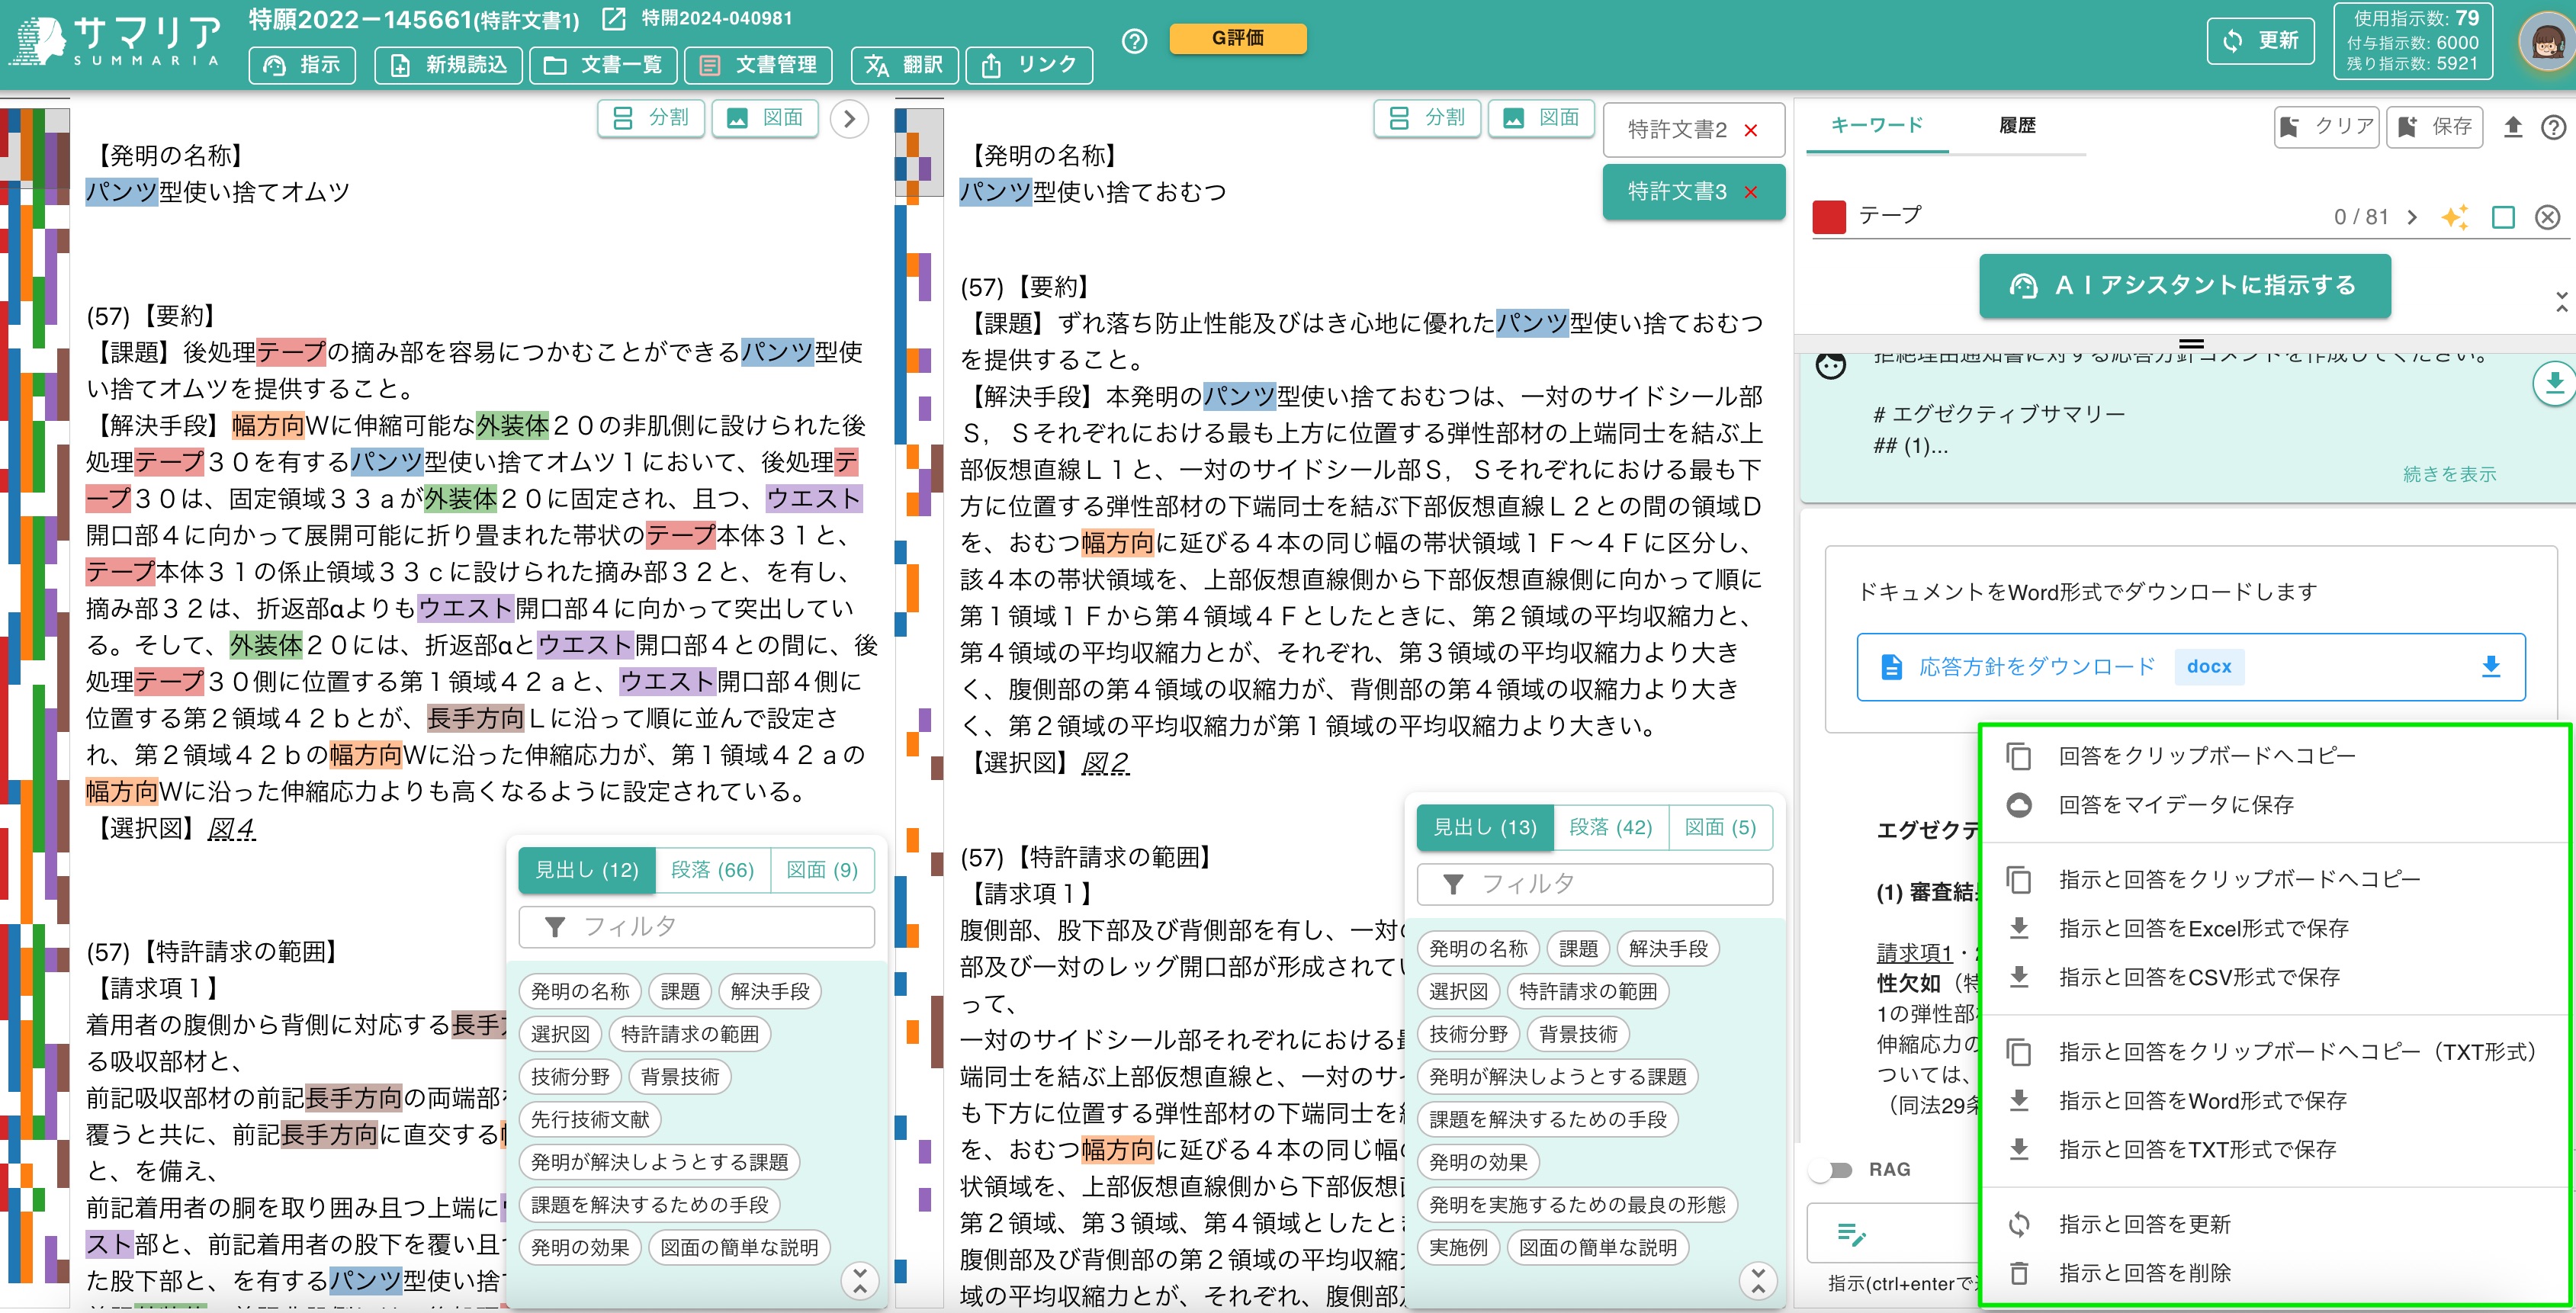
Task: Expand the left document toolbar arrow
Action: [x=849, y=119]
